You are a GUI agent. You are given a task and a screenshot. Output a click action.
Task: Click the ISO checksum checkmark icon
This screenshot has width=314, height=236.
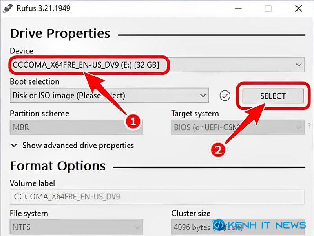[x=225, y=96]
